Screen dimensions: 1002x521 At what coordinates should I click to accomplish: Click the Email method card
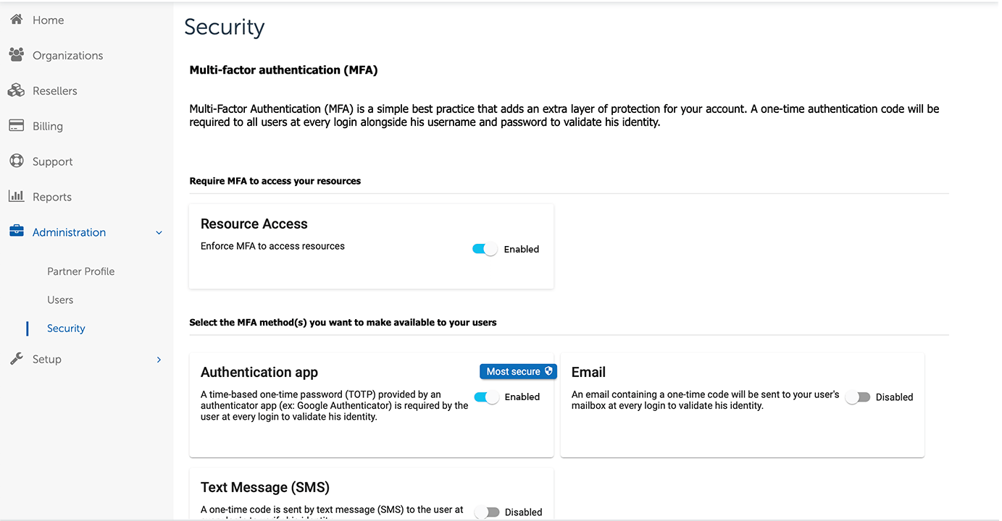point(742,434)
